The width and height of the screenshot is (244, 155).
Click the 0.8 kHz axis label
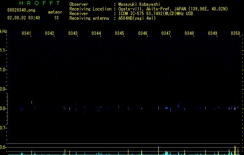[x=3, y=108]
